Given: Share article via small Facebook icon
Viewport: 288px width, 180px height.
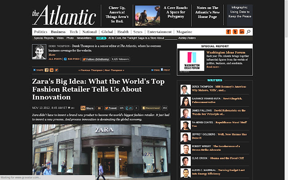Looking at the screenshot, I should pos(47,70).
